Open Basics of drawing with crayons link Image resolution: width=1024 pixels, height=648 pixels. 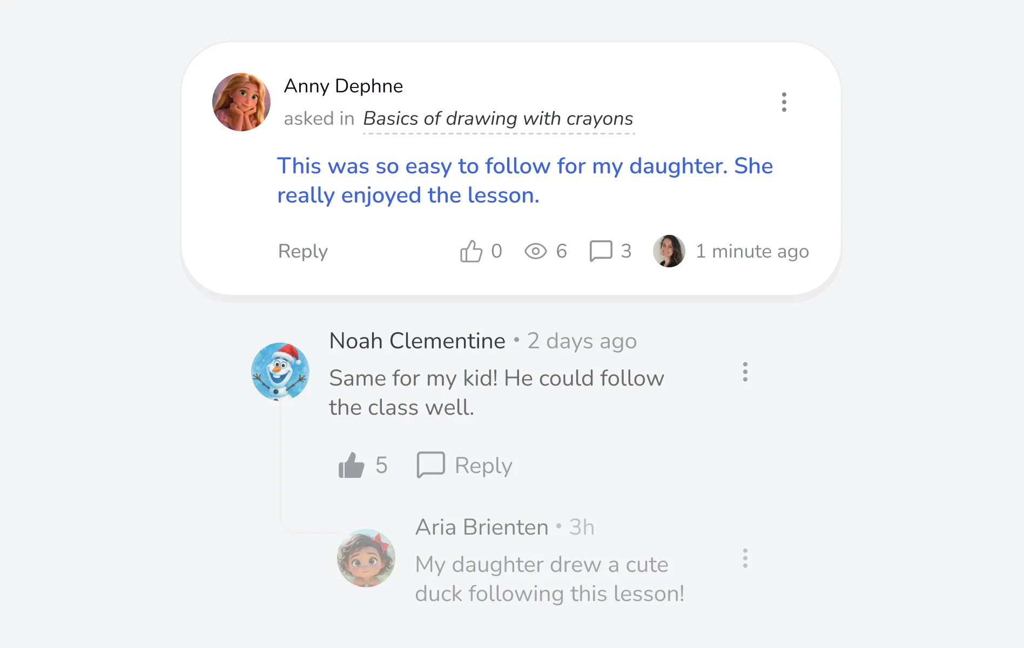[498, 118]
